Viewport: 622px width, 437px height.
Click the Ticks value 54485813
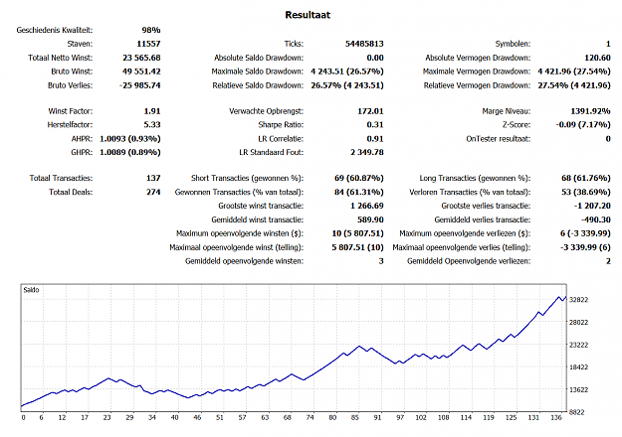[364, 44]
